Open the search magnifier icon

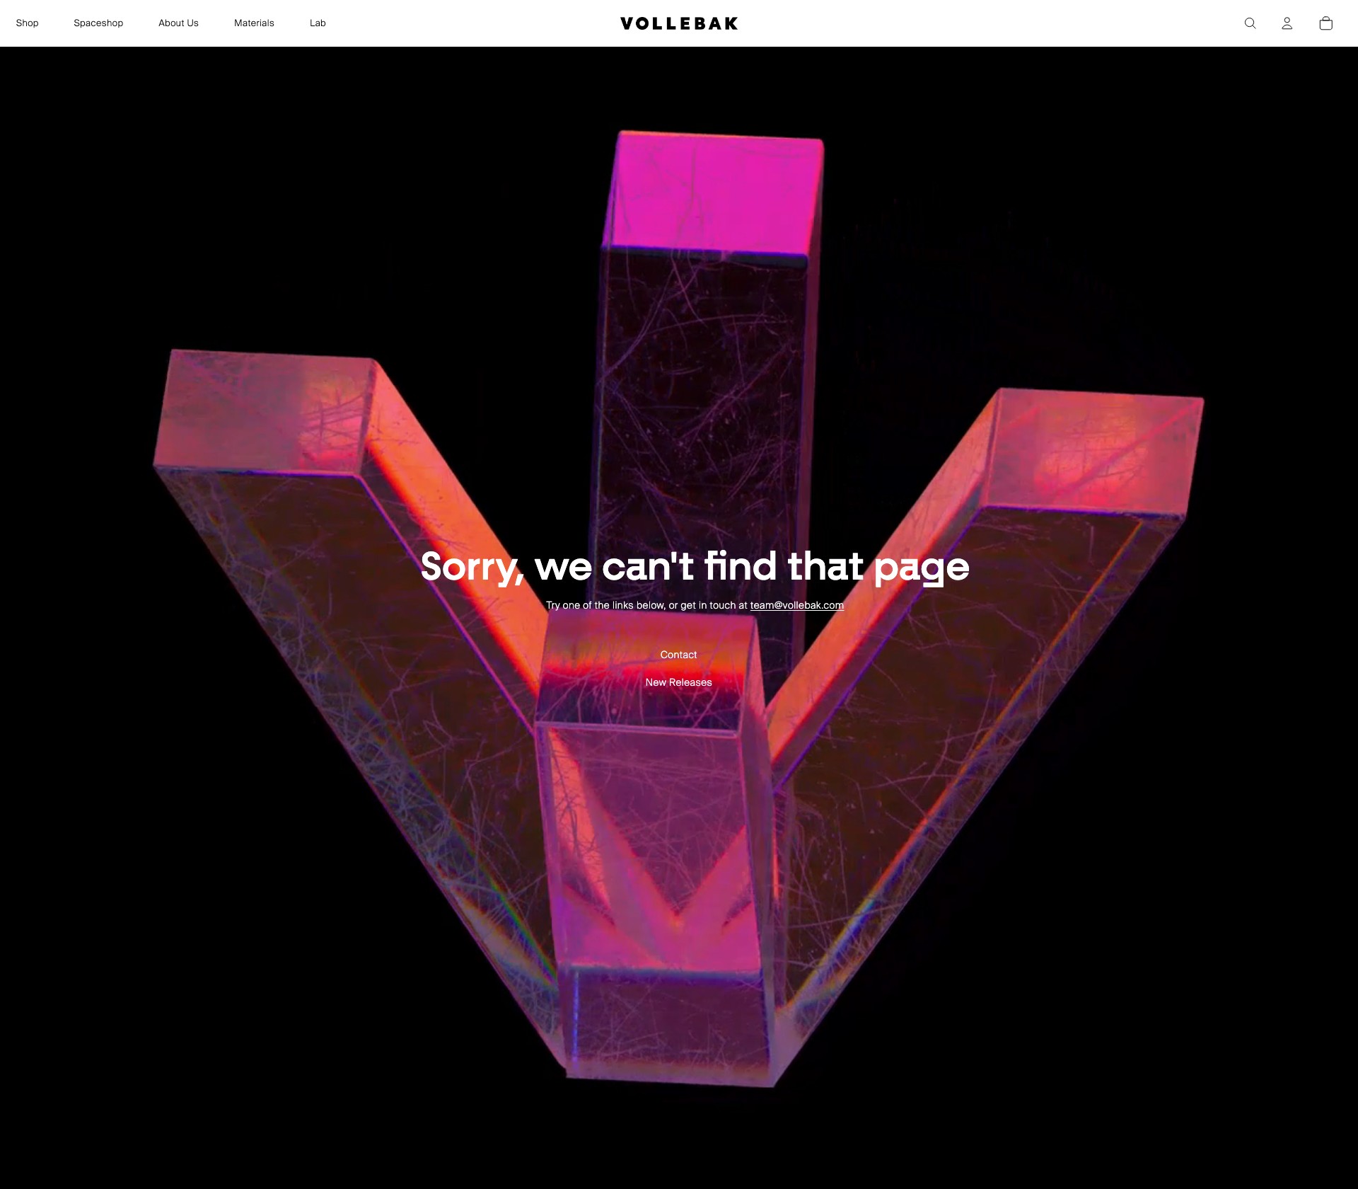click(x=1250, y=23)
